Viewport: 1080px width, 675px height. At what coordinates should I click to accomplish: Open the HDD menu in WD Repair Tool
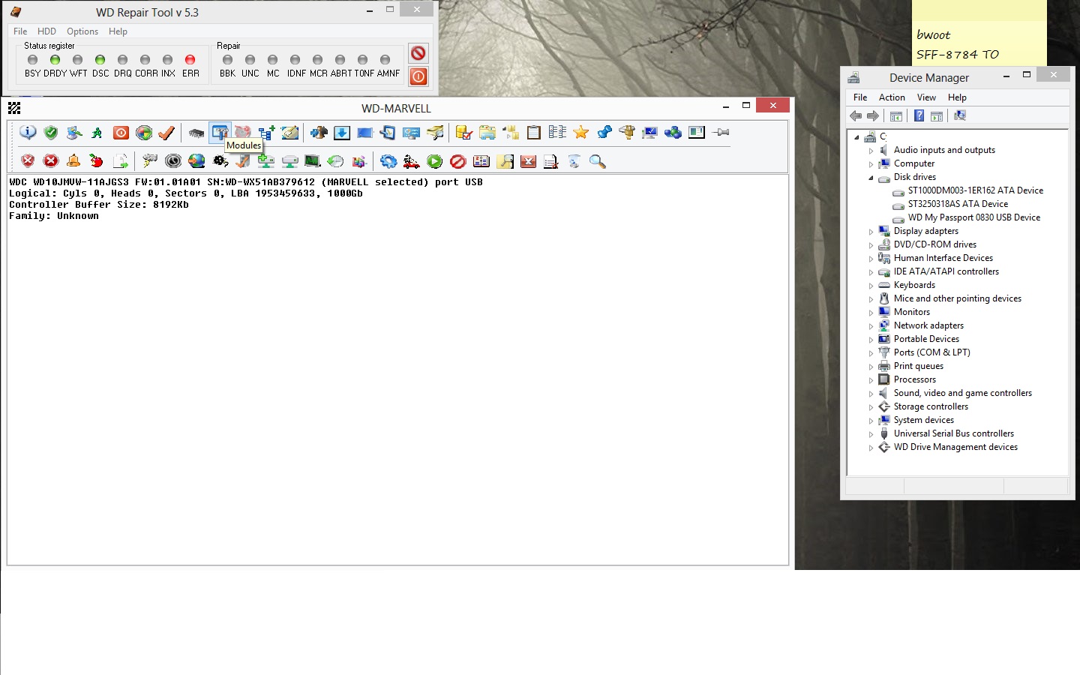coord(46,31)
